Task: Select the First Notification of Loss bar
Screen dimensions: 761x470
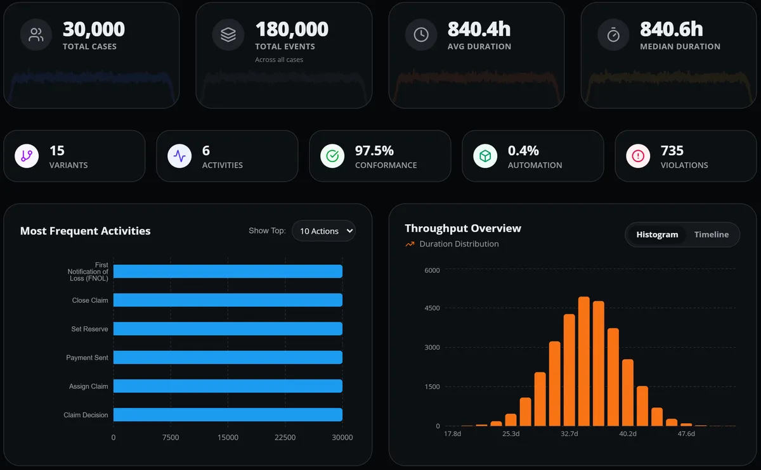Action: (x=228, y=271)
